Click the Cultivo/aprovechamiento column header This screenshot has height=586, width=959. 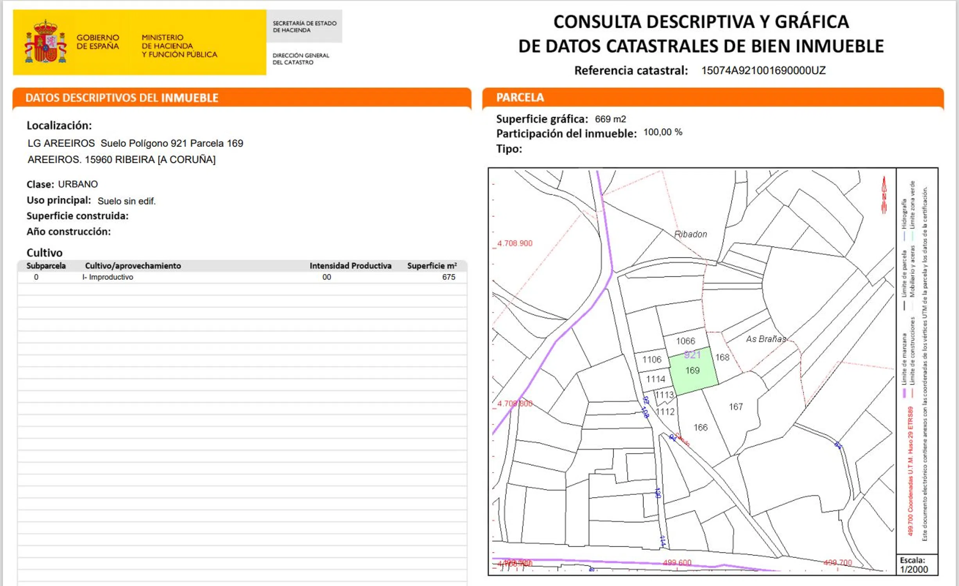coord(133,266)
